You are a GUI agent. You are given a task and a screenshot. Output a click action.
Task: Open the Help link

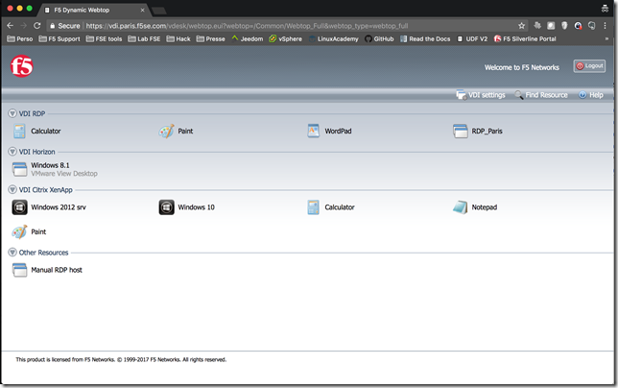coord(591,95)
